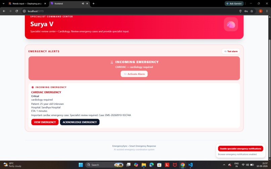Go back using browser back arrow
Image resolution: width=271 pixels, height=169 pixels.
4,11
